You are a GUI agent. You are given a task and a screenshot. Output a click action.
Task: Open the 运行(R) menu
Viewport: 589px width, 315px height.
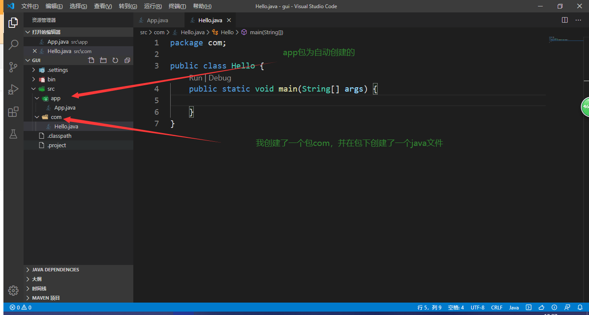[153, 6]
